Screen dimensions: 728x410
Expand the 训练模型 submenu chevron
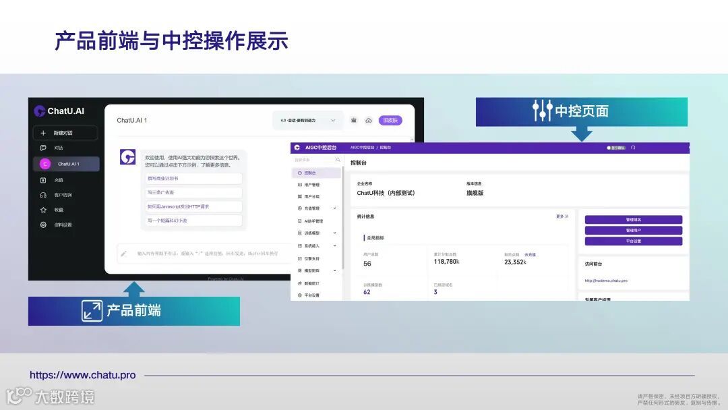tap(335, 233)
